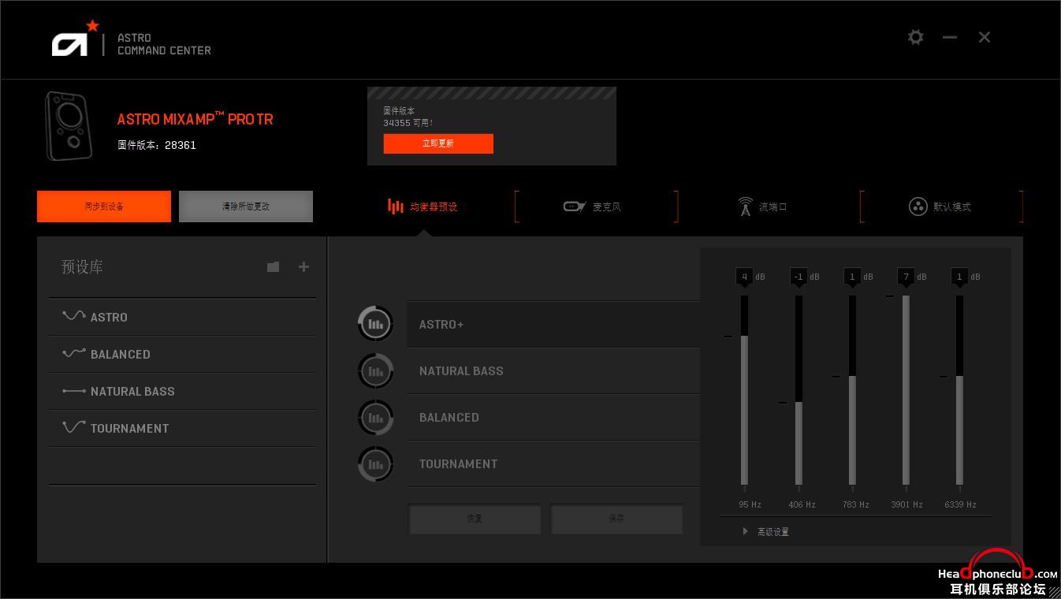Click the 固件版本: 28361 firmware text
The height and width of the screenshot is (599, 1061).
(157, 145)
